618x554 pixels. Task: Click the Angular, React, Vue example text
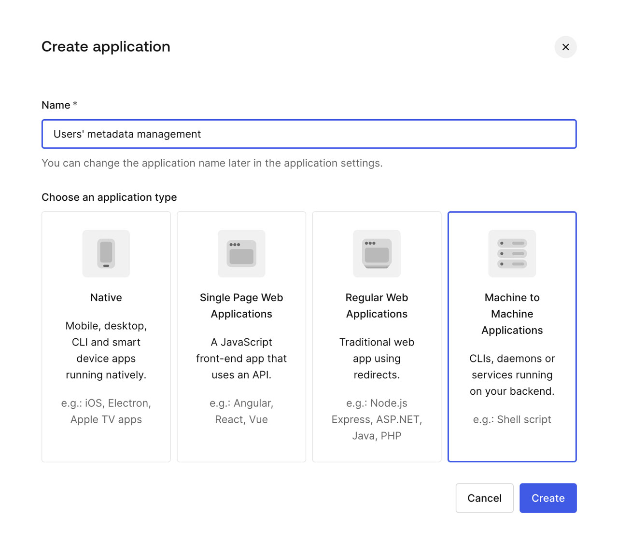[241, 411]
